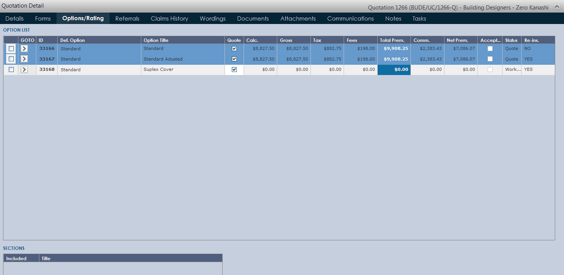Untick the Quote checkbox for option 33166
Screen dimensions: 564x275
[x=234, y=48]
